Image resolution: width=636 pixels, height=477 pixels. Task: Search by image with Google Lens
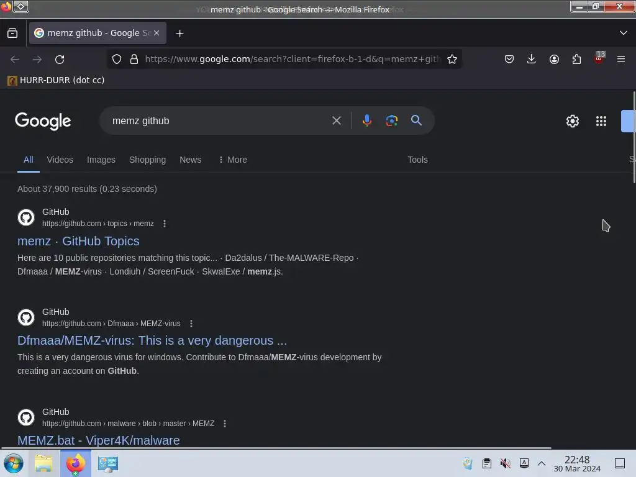392,120
